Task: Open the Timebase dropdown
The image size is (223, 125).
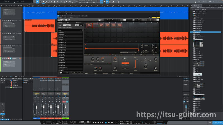Action: (89, 2)
